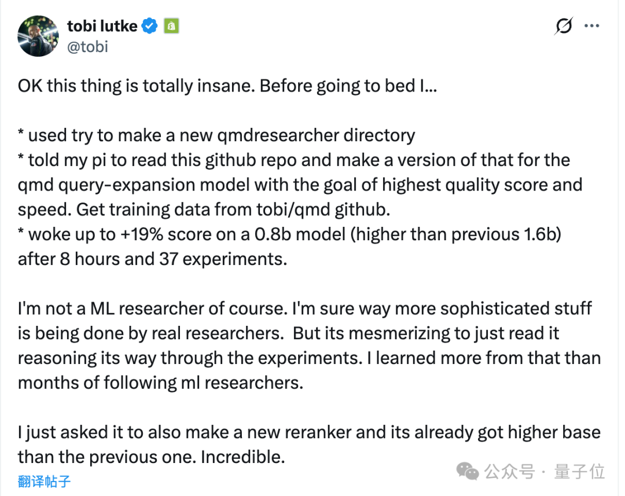
Task: Click the display name tobi lutke
Action: pos(104,25)
